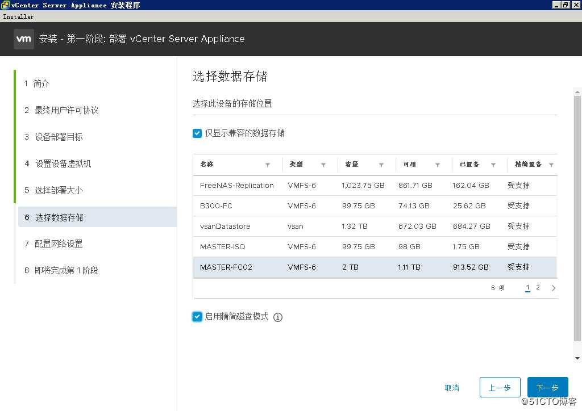Screen dimensions: 582x411
Task: Click the 672.03 GB available cell
Action: (x=417, y=226)
